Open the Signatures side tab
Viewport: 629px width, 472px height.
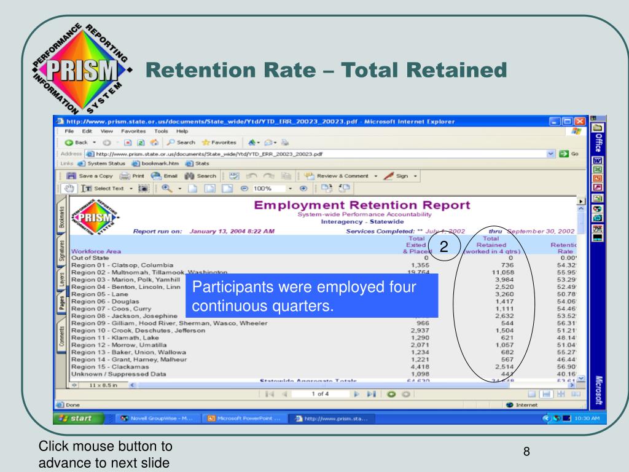point(61,251)
